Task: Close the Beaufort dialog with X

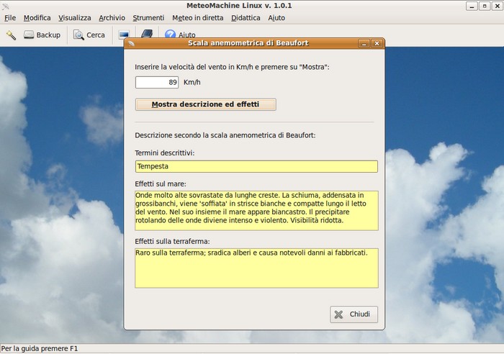Action: (377, 43)
